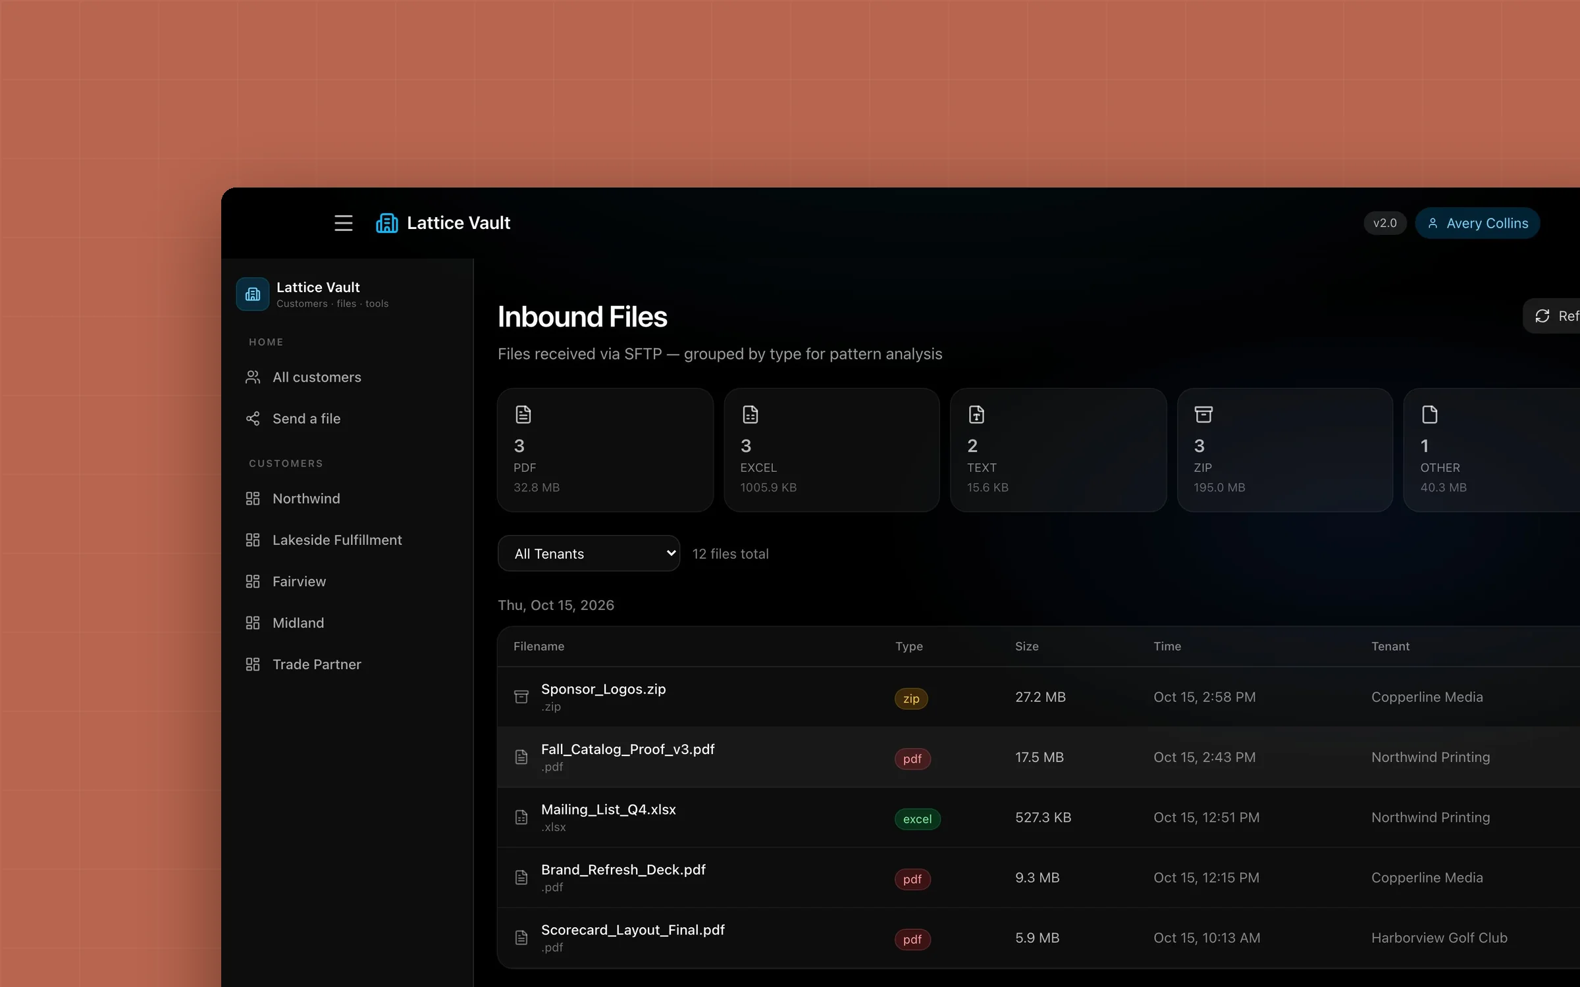The image size is (1580, 987).
Task: Click the grid icon beside Midland
Action: [253, 623]
